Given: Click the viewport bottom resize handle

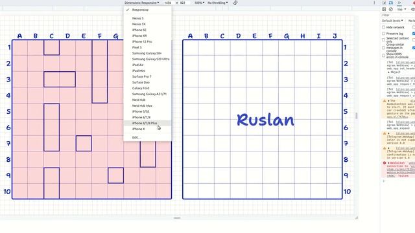Looking at the screenshot, I should [177, 217].
